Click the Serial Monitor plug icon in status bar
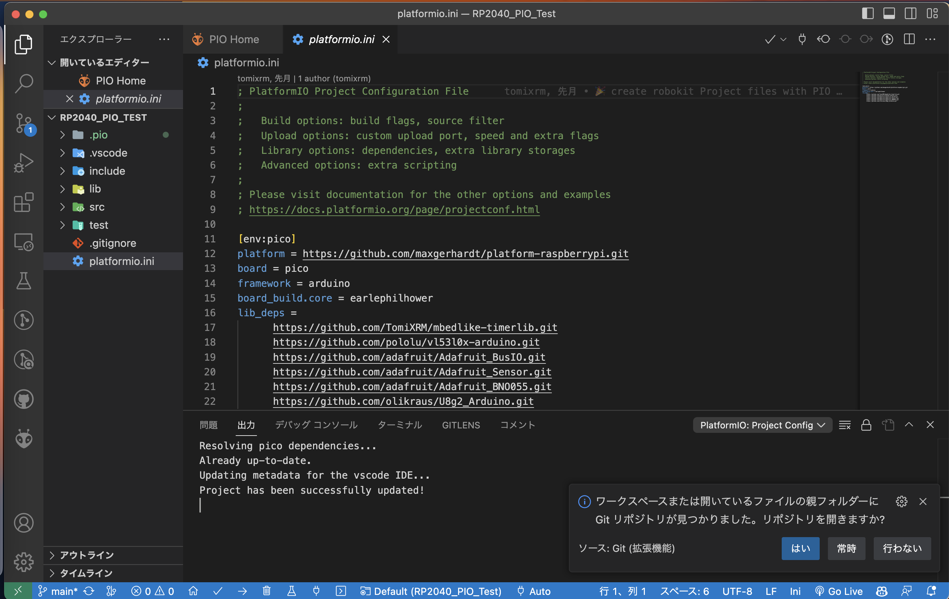This screenshot has width=949, height=599. 316,591
